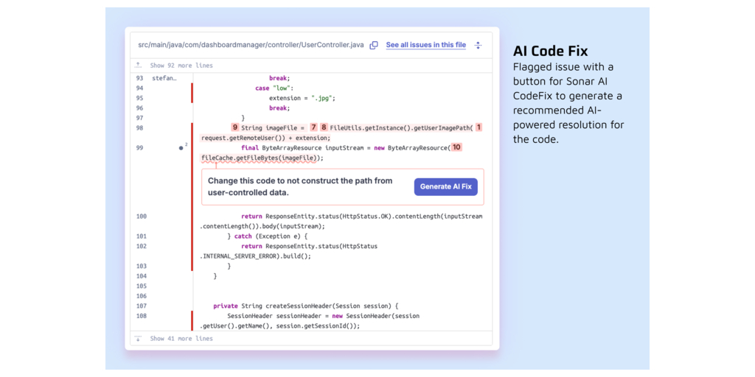This screenshot has height=377, width=755.
Task: Copy the UserController.java file path
Action: 374,46
